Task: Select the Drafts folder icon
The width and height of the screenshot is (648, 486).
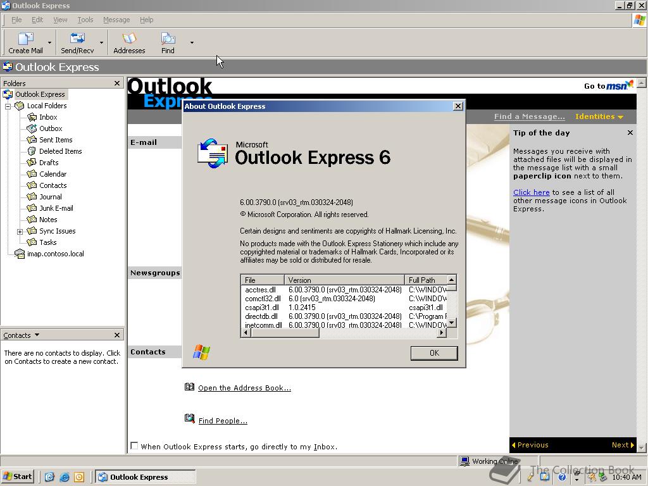Action: [x=32, y=163]
